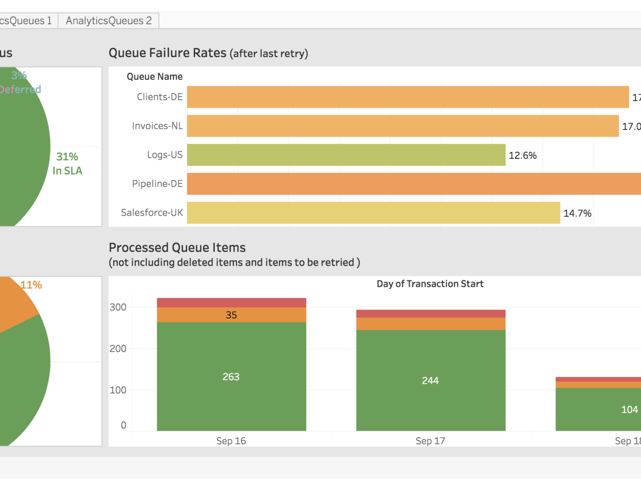641x481 pixels.
Task: Select the Invoices-NL failure rate bar
Action: click(401, 126)
